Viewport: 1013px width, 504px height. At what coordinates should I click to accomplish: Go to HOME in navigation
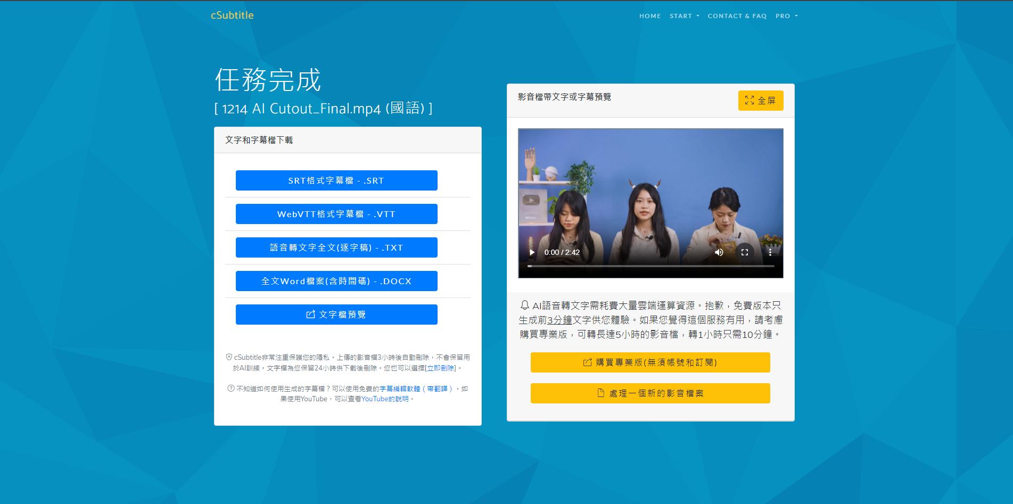coord(650,16)
